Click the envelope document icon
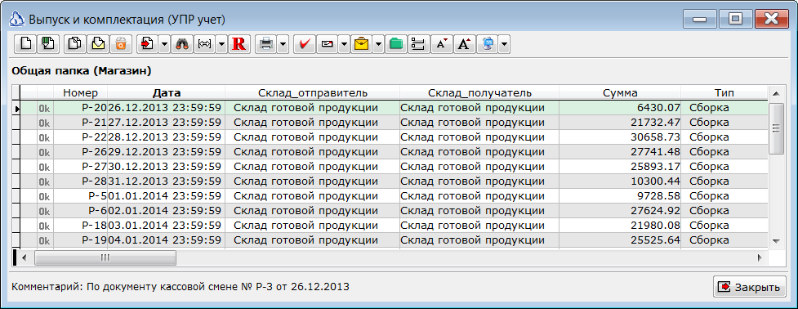Screen dimensions: 798x309 point(98,44)
